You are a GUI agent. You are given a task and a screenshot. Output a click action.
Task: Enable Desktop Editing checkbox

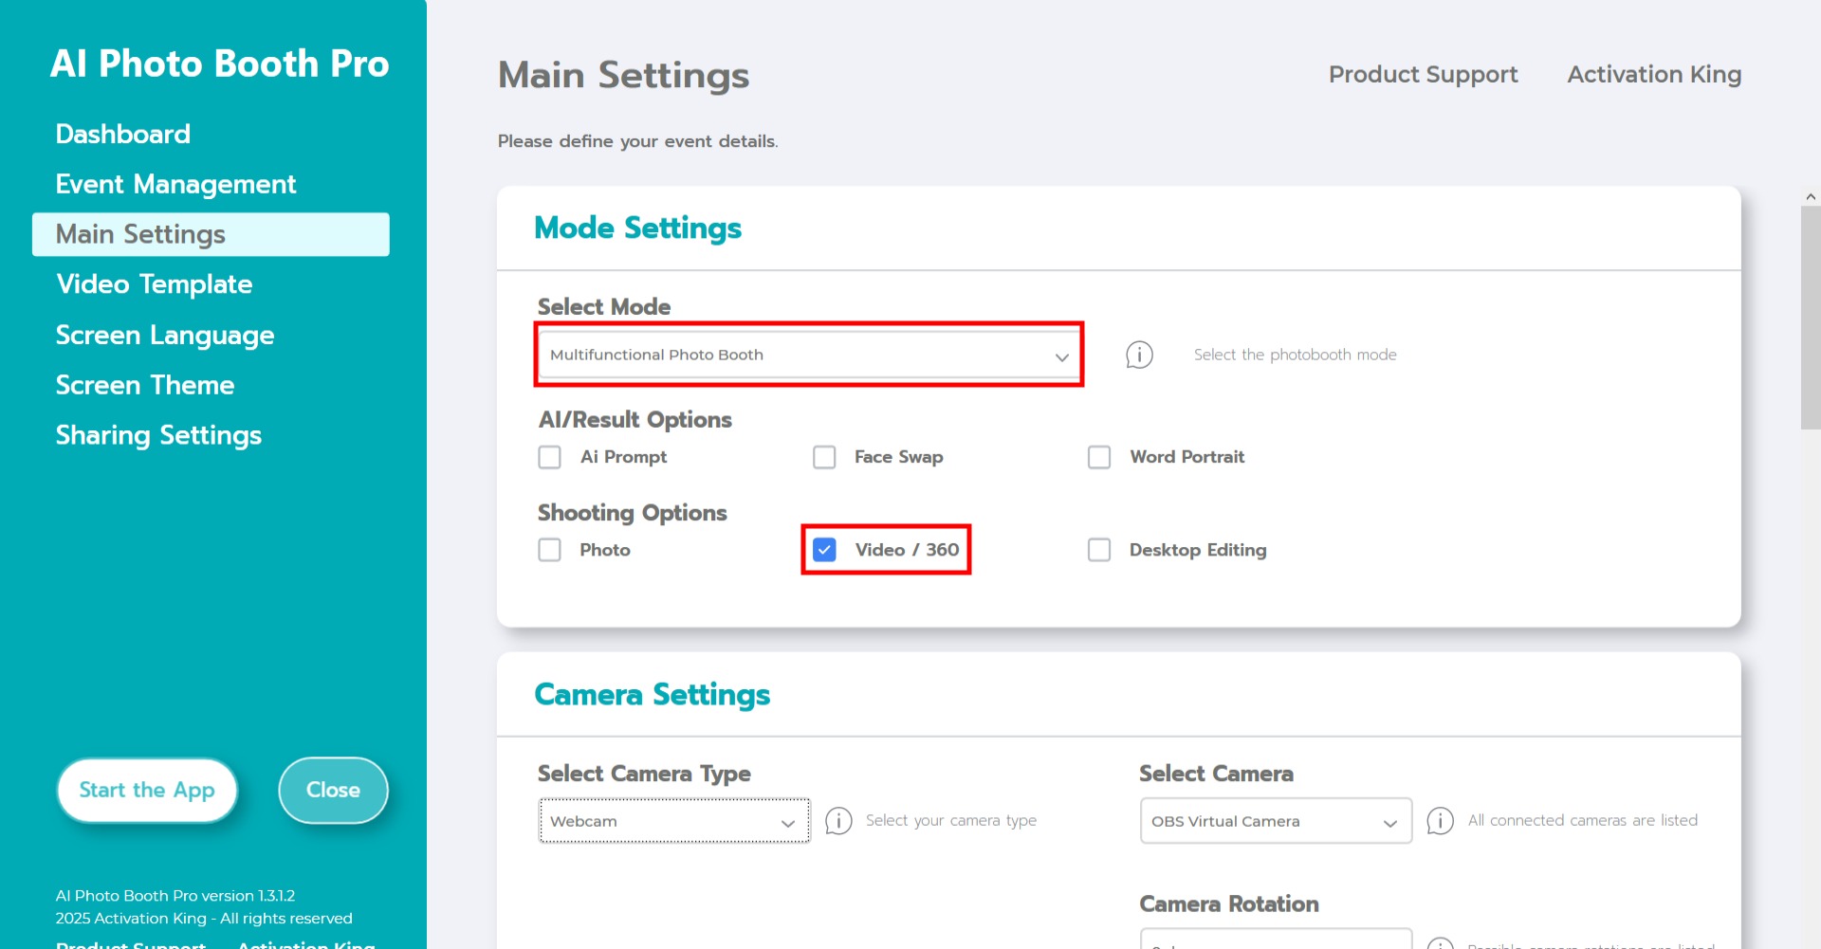point(1099,550)
